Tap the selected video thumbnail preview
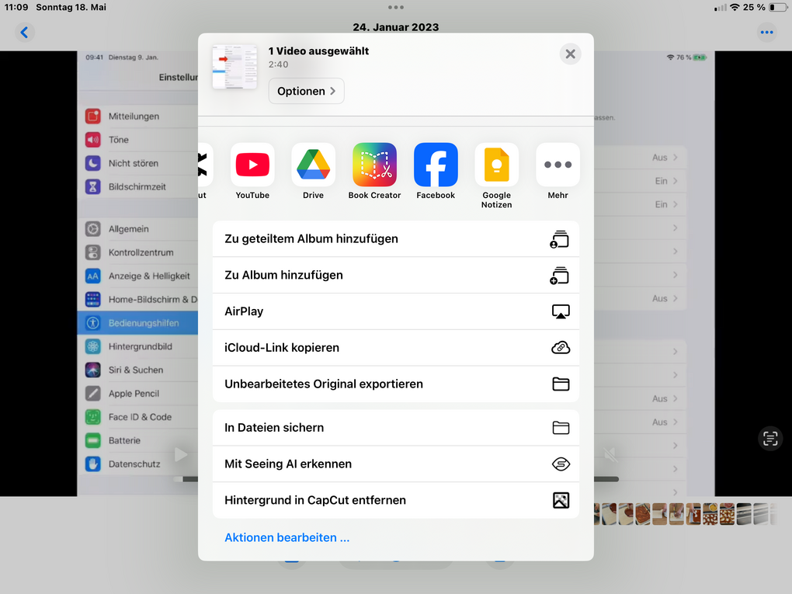The width and height of the screenshot is (792, 594). pos(234,67)
